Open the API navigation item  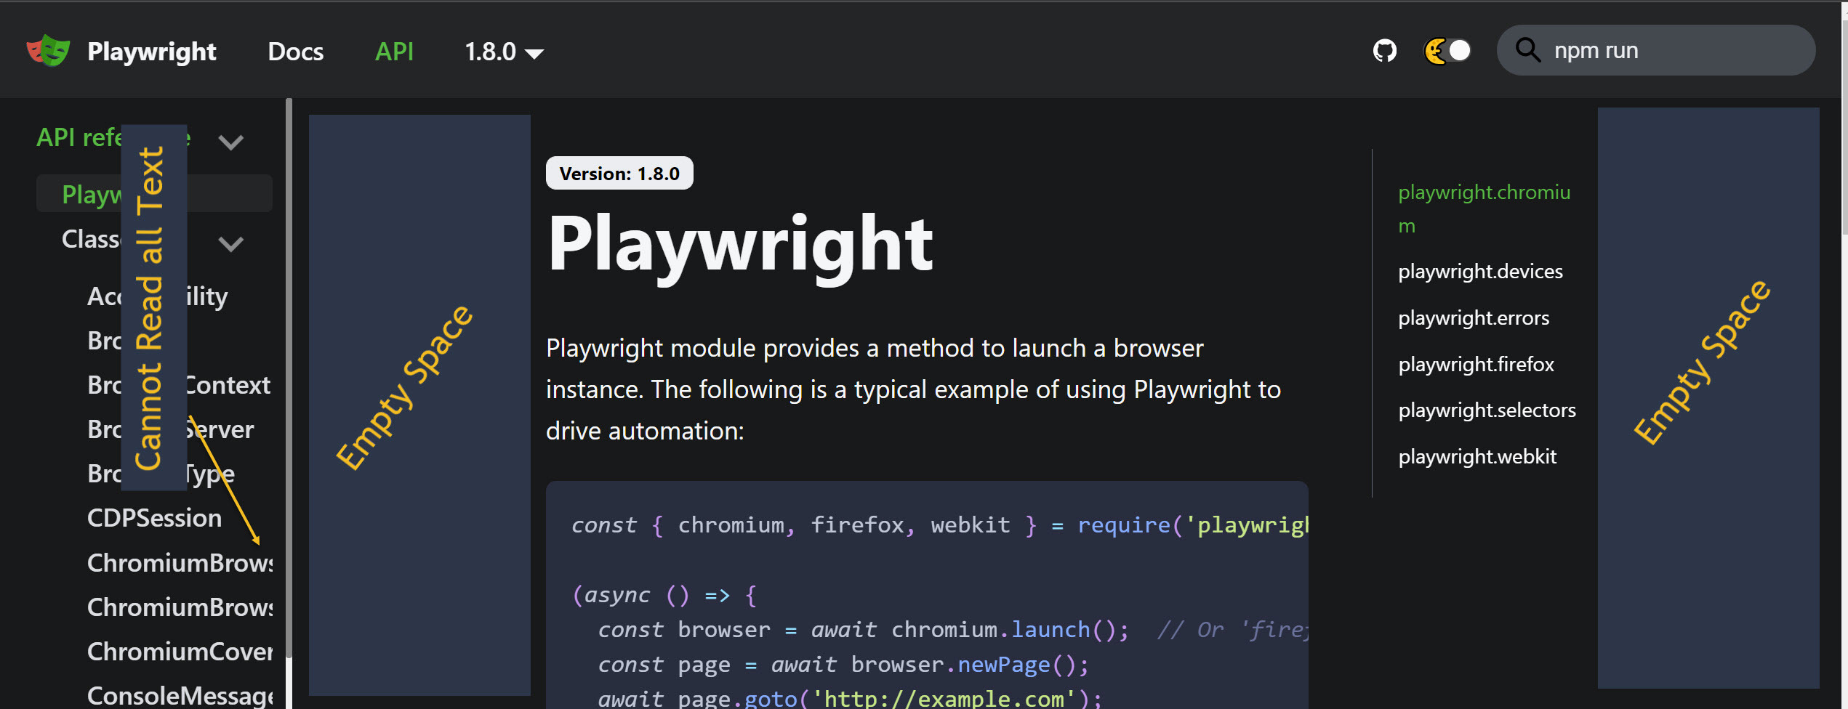[x=394, y=52]
